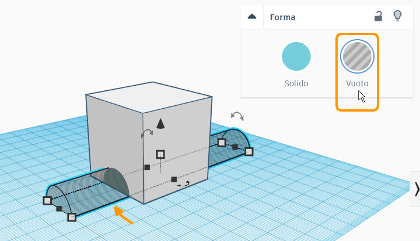Click the black midpoint handle on the left half-cylinder end
Screen dimensions: 420x241
point(59,209)
